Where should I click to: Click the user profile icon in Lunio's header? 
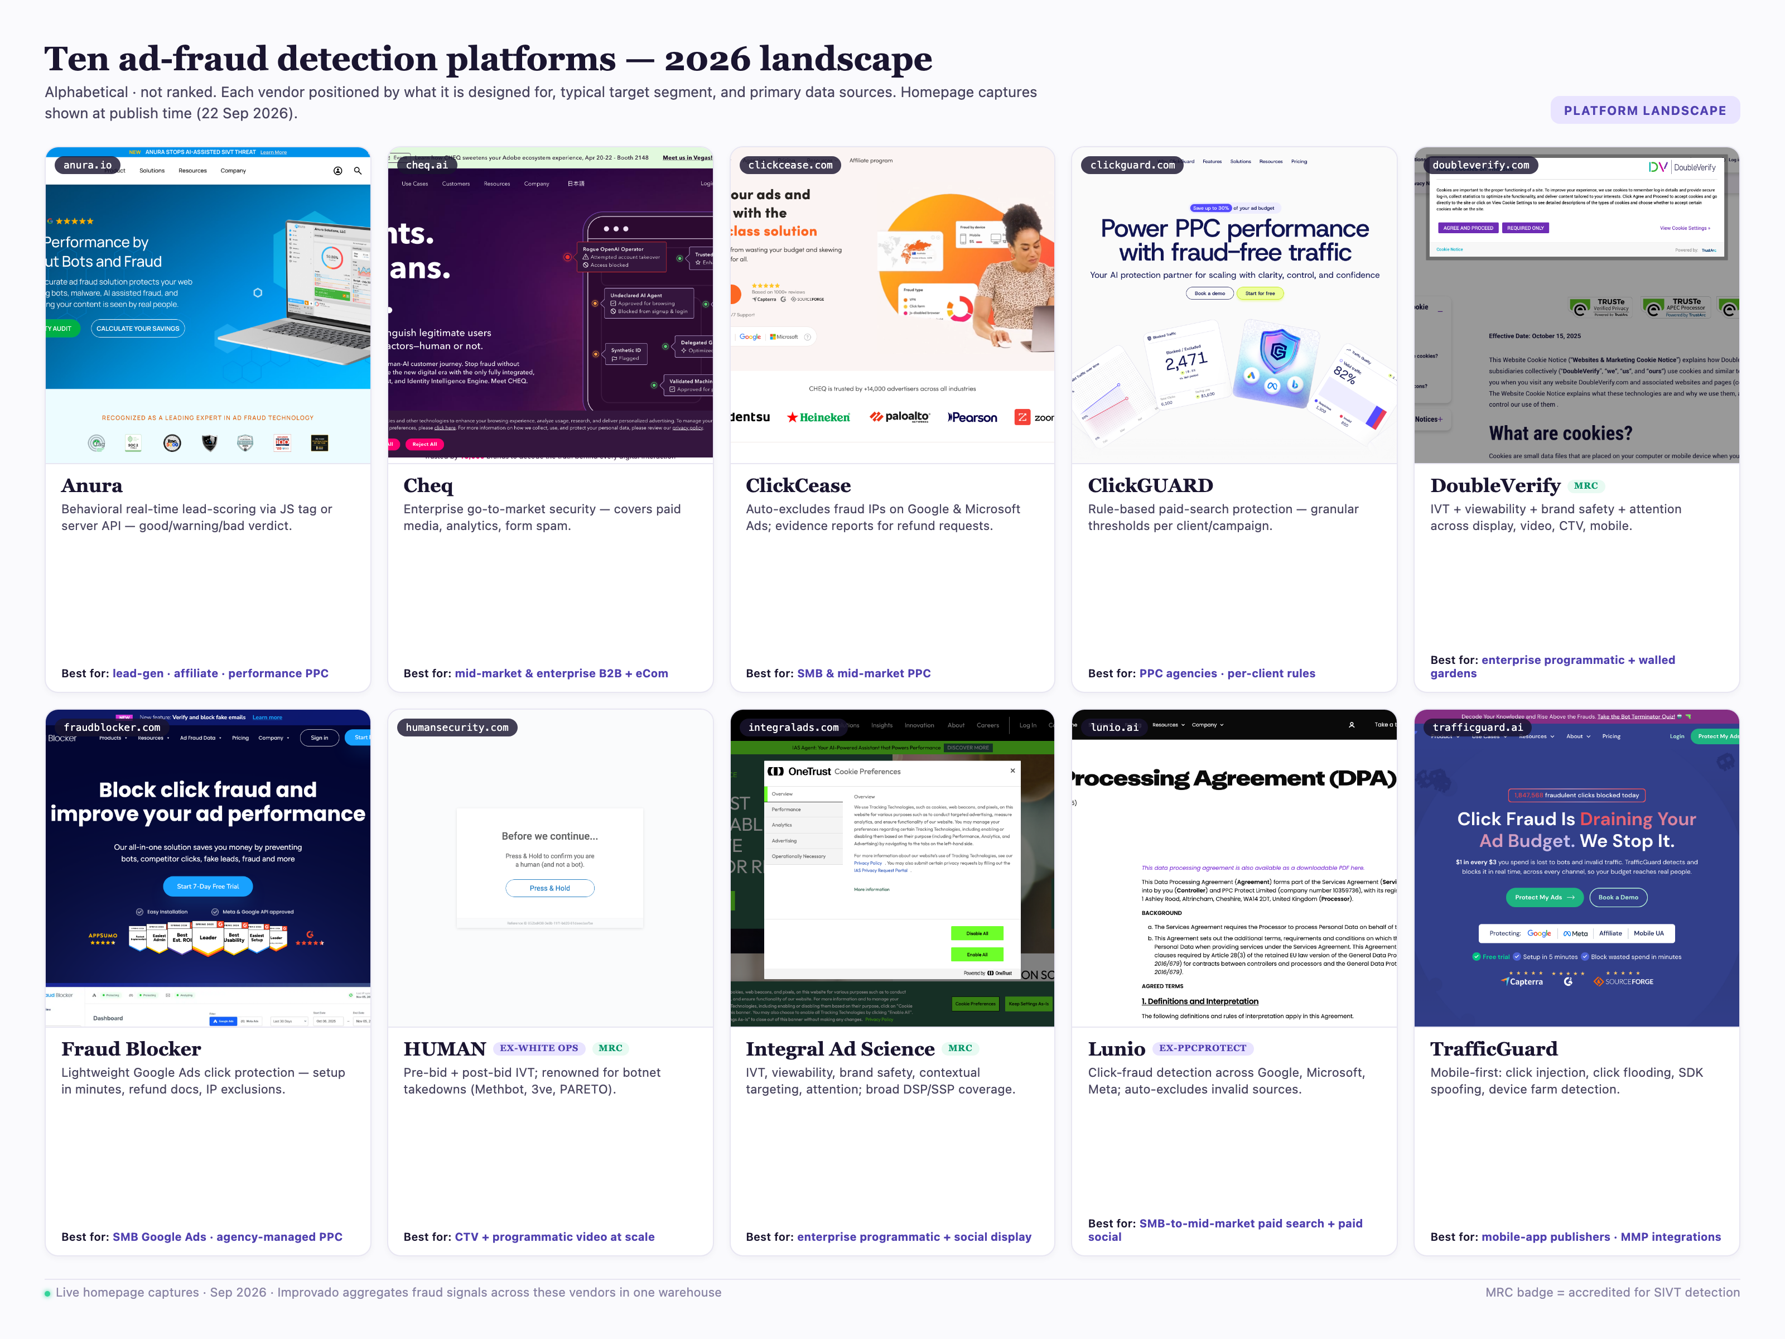tap(1352, 725)
